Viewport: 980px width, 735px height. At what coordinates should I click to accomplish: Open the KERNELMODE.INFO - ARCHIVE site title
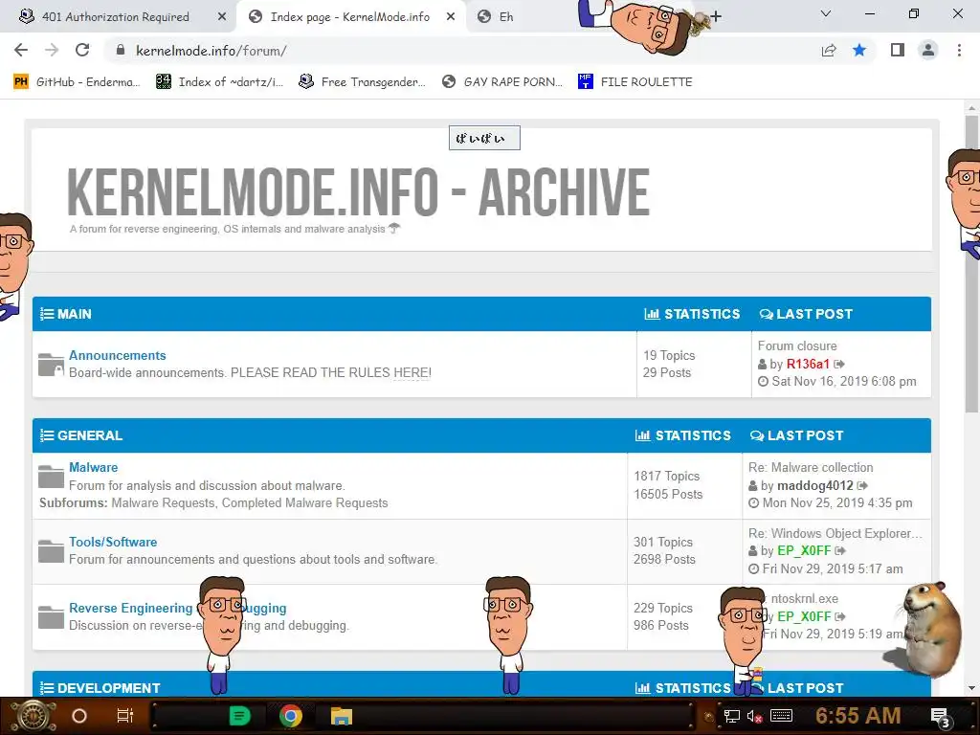pyautogui.click(x=358, y=191)
